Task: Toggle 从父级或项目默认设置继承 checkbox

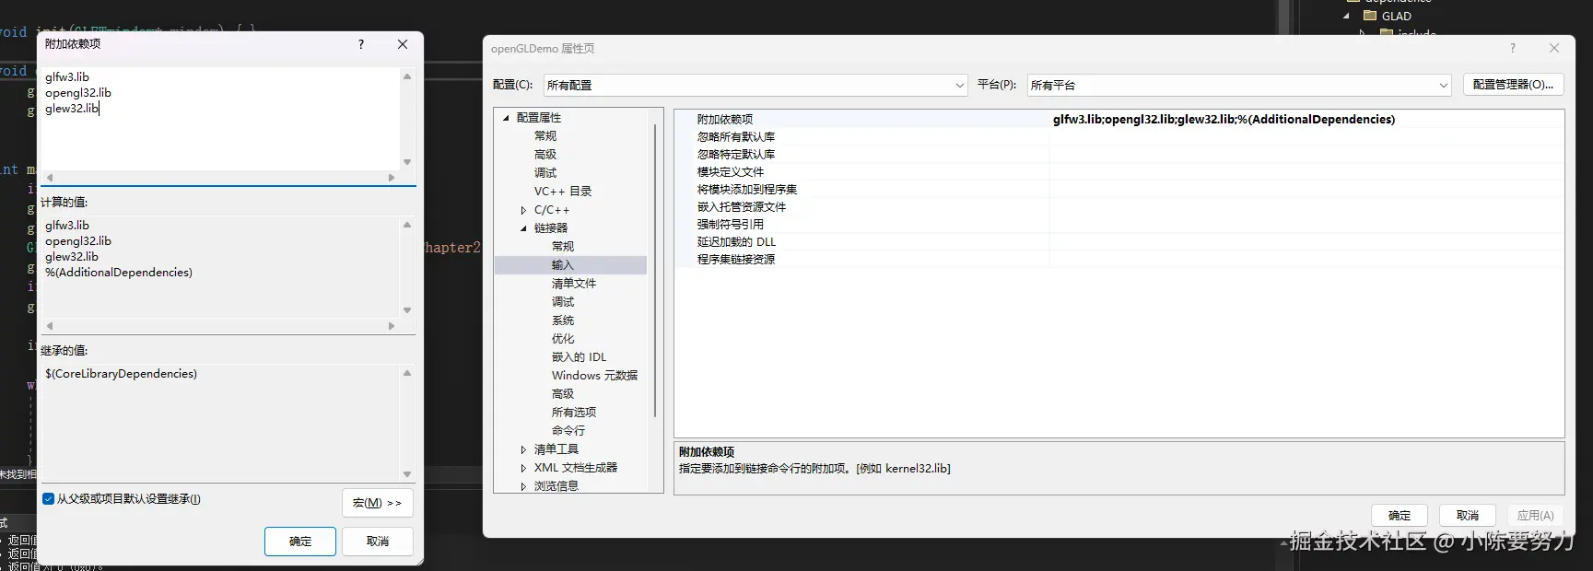Action: [x=49, y=499]
